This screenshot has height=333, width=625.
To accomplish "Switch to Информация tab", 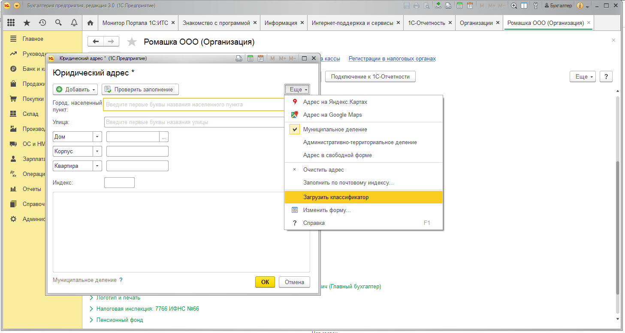I will click(x=284, y=23).
